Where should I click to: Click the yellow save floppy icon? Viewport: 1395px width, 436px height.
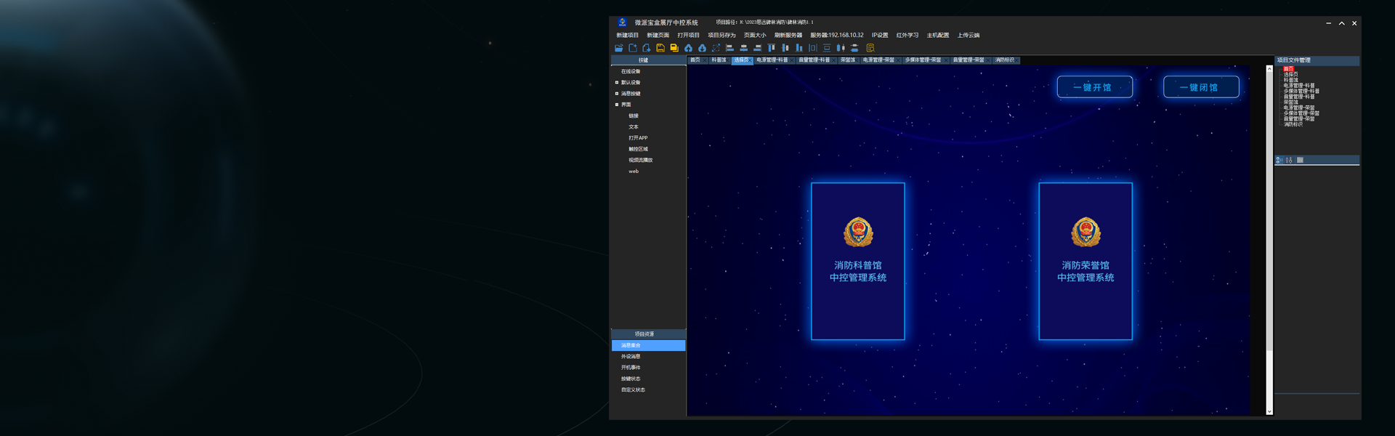coord(660,48)
